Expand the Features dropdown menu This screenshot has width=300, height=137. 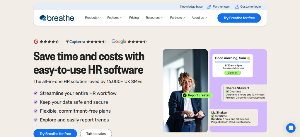point(115,18)
